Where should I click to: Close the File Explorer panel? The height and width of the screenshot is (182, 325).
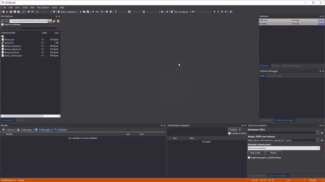coord(59,16)
